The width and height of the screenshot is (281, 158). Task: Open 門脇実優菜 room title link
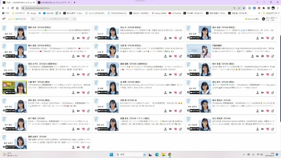(217, 46)
